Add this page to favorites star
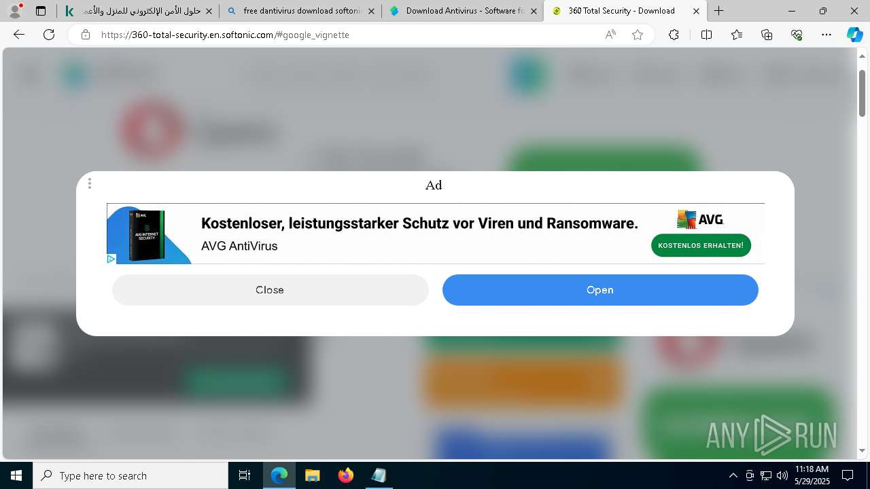The height and width of the screenshot is (489, 870). [638, 35]
